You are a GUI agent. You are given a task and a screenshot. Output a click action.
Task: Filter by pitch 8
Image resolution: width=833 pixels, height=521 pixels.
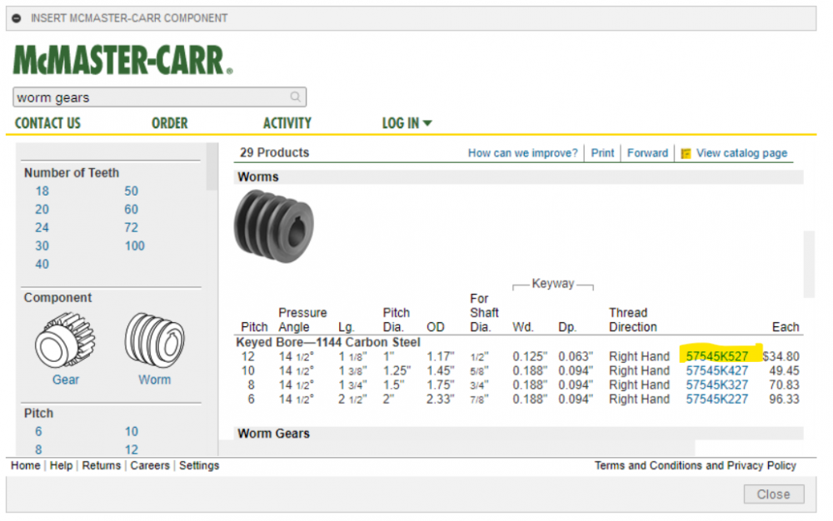(x=38, y=450)
